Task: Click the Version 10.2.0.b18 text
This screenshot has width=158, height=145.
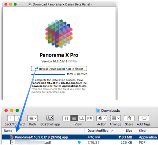Action: pyautogui.click(x=54, y=61)
